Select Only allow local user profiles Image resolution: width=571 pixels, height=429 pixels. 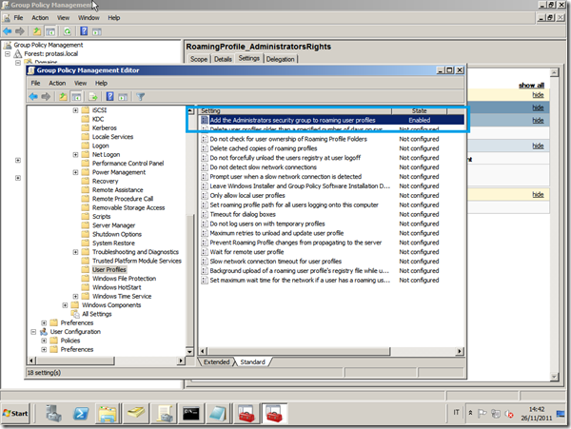pos(247,195)
